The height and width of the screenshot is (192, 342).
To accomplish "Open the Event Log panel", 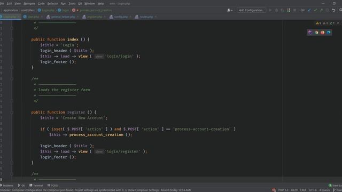I will [335, 186].
